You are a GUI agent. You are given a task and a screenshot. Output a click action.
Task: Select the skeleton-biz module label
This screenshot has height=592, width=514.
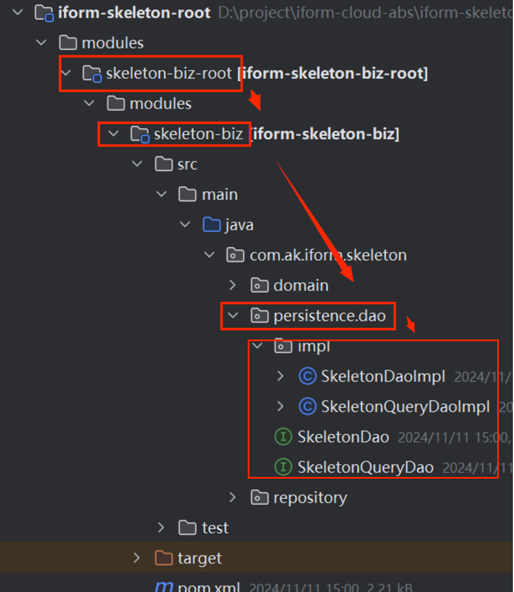click(x=198, y=134)
